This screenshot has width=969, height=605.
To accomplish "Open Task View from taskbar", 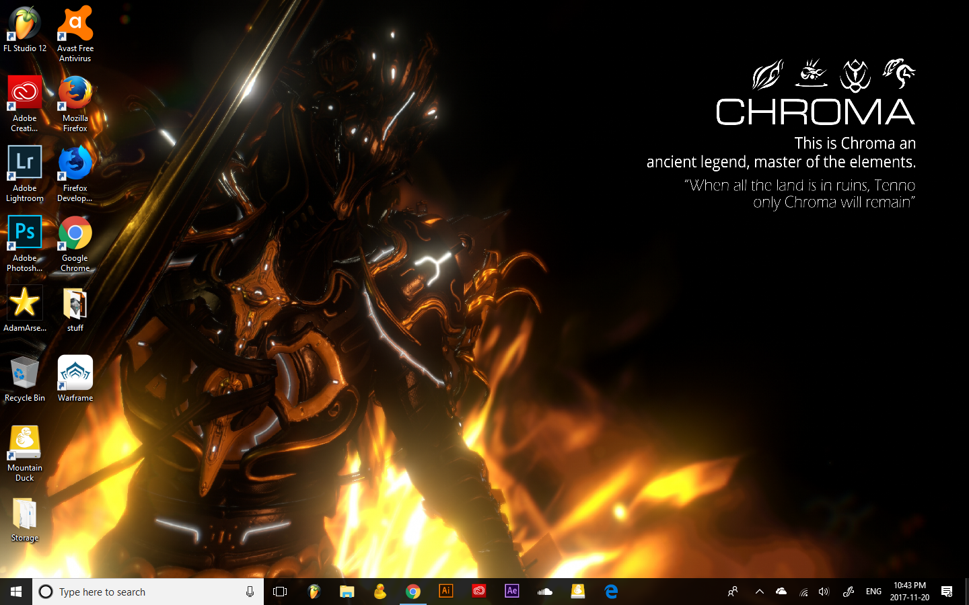I will [280, 592].
